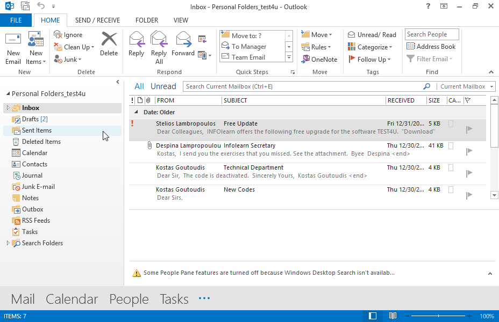Sort messages by RECEIVED column
The width and height of the screenshot is (499, 322).
tap(406, 100)
